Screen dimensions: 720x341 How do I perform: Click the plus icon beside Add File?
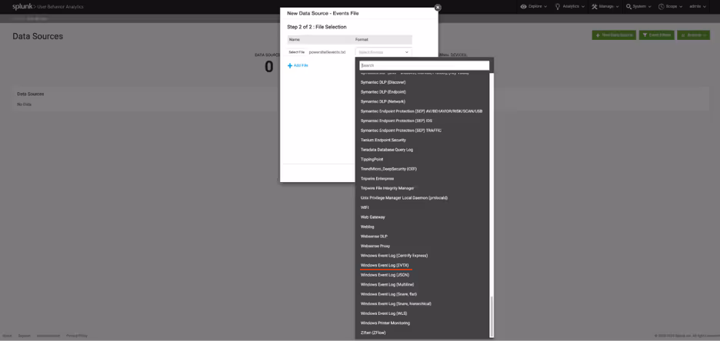(290, 65)
